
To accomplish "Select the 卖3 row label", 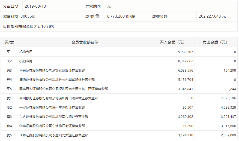I will pos(9,117).
